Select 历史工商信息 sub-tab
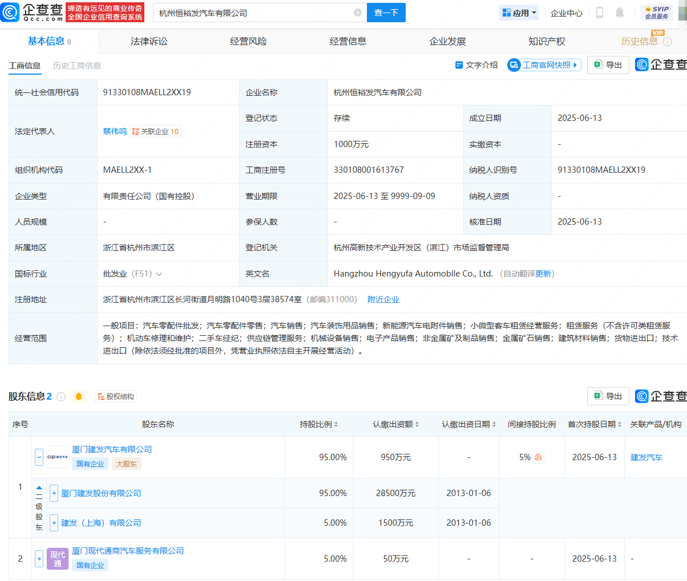 click(77, 66)
